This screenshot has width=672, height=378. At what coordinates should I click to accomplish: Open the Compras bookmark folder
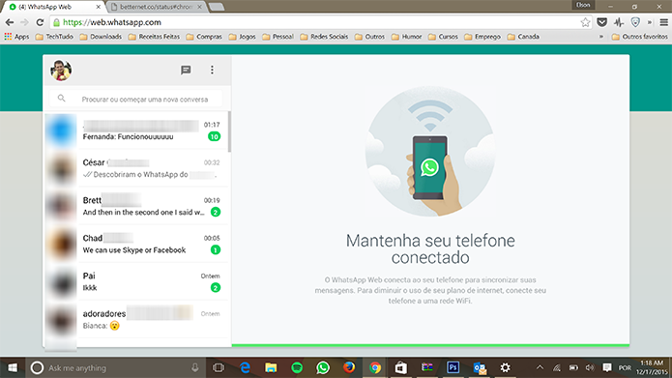204,37
